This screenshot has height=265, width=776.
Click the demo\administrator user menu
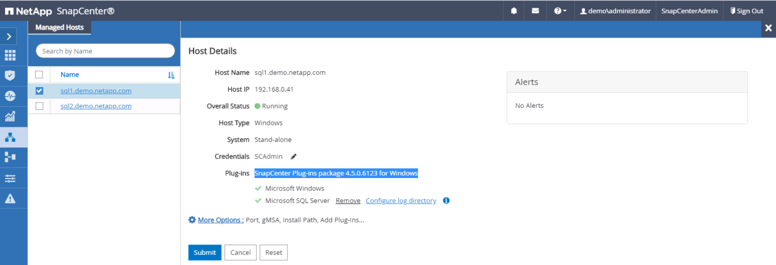(x=615, y=11)
